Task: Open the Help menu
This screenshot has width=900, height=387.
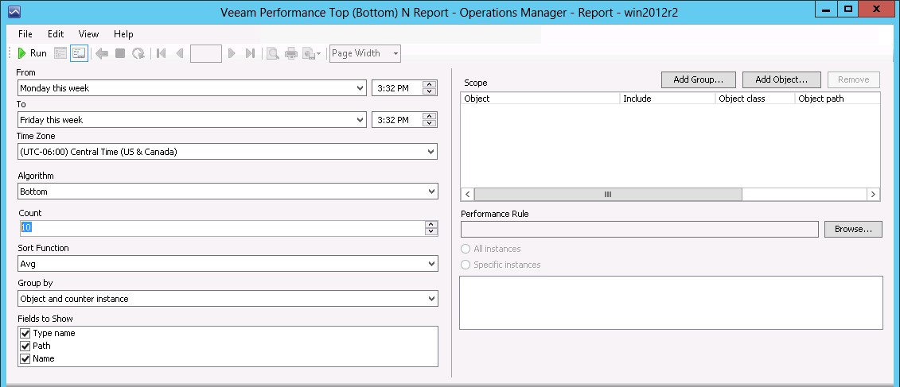Action: [x=123, y=34]
